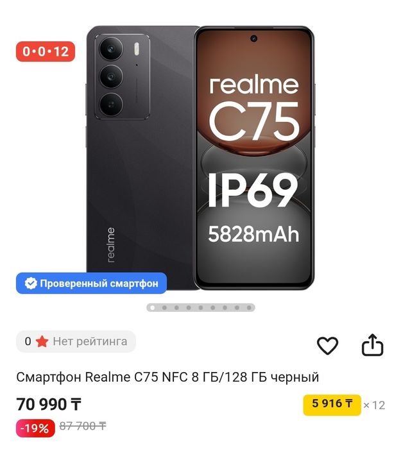Open the 0·0·12 installment badge
401x449 pixels.
pos(46,51)
